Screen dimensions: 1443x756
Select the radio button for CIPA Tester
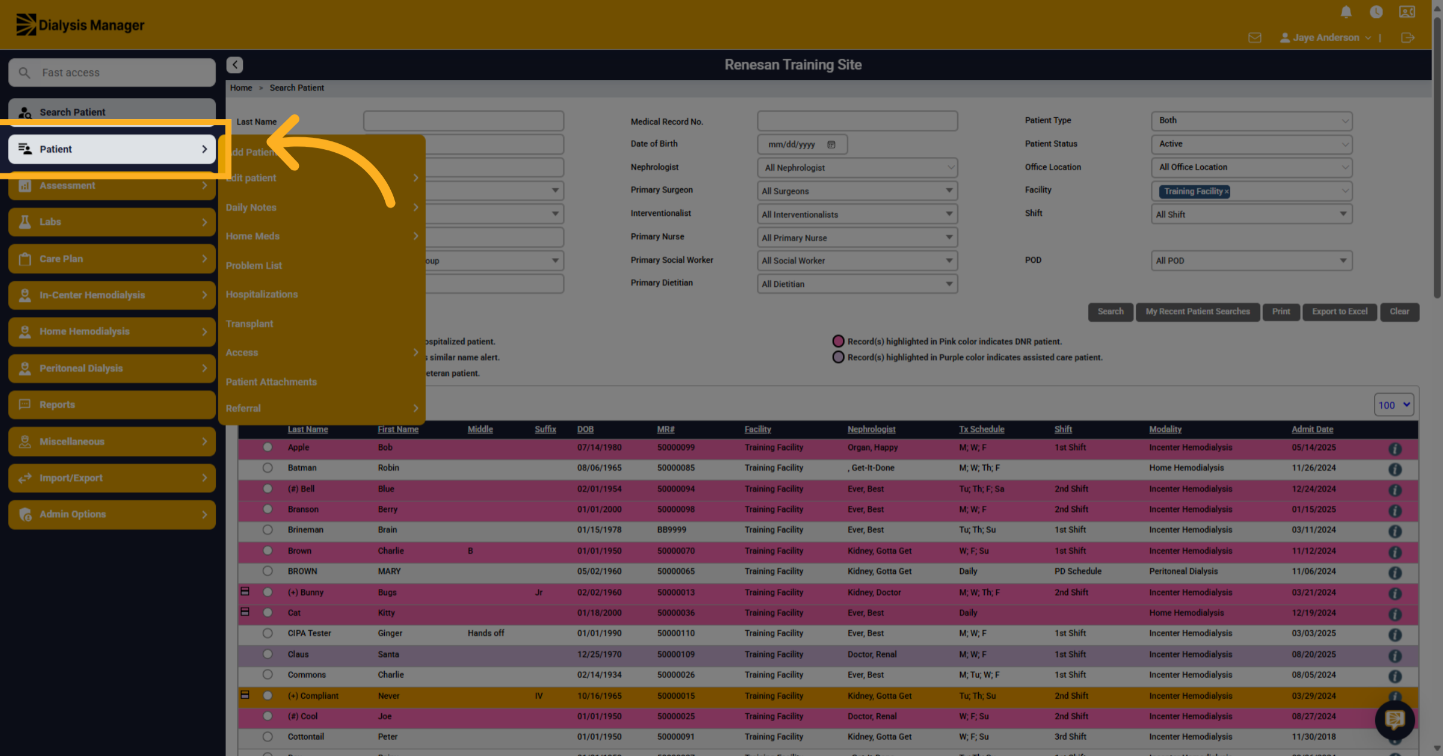tap(268, 633)
